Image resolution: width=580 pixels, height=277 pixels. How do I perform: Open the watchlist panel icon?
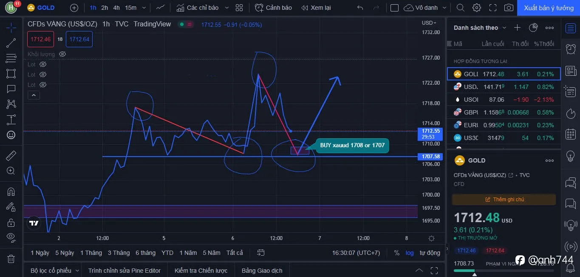click(571, 29)
